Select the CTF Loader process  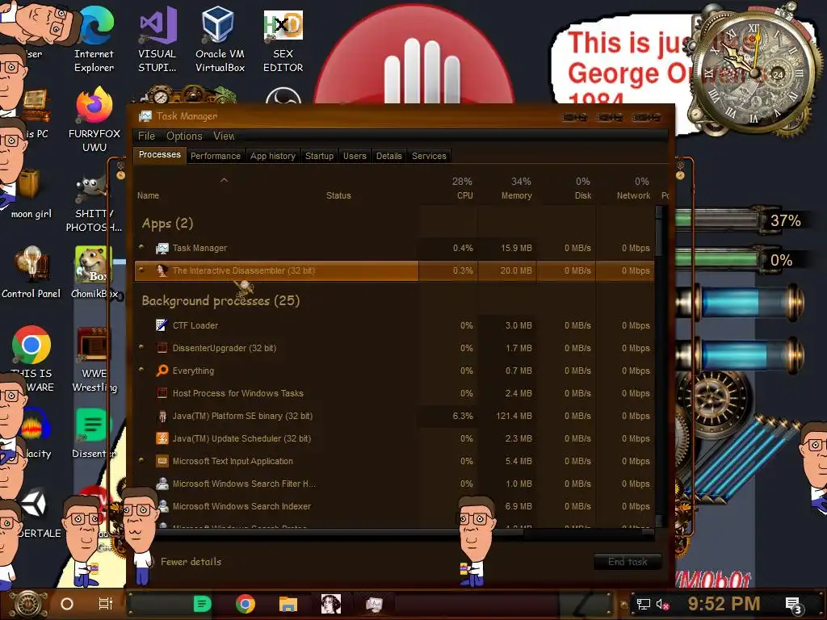(x=394, y=325)
